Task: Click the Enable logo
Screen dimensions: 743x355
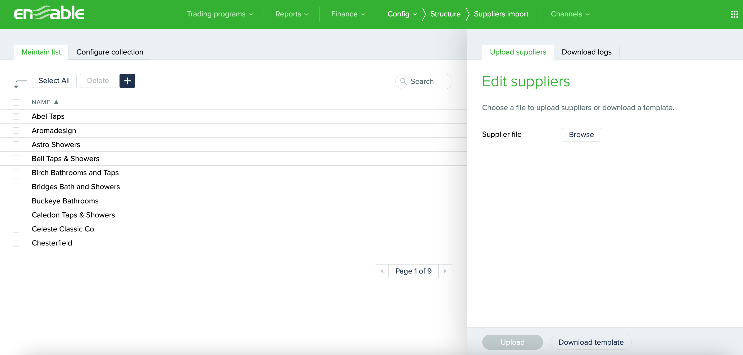Action: pyautogui.click(x=49, y=13)
